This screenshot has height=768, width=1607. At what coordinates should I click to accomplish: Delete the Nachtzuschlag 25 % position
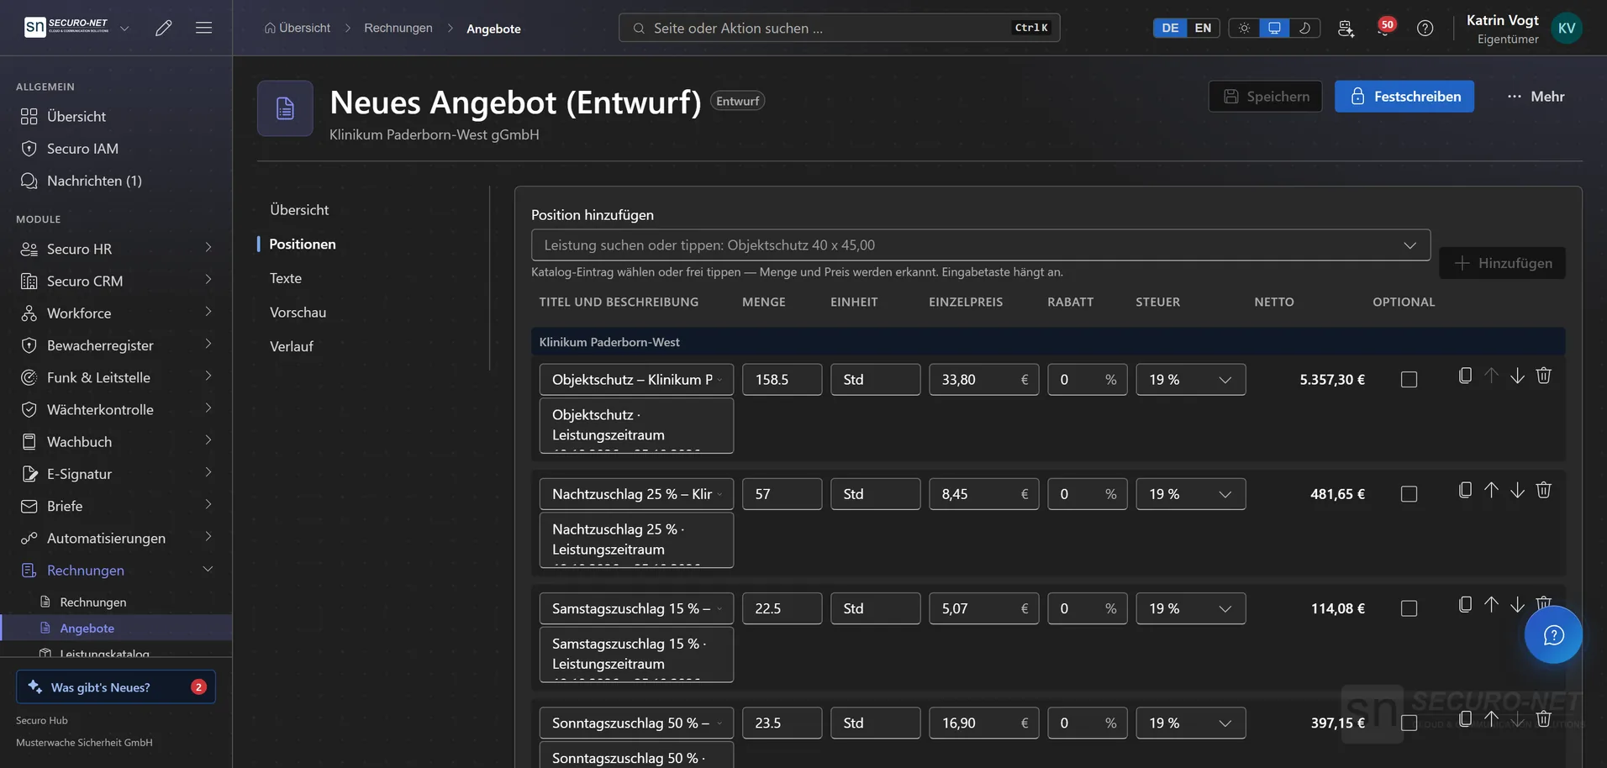1543,490
